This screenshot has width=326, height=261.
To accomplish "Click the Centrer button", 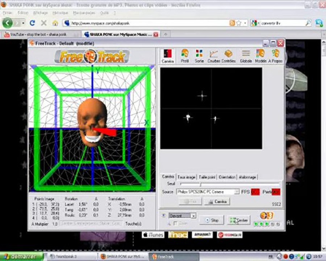I will pyautogui.click(x=238, y=220).
